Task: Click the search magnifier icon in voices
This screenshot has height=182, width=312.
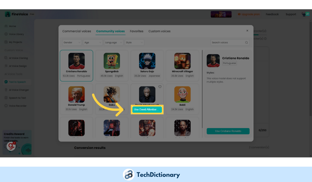Action: tap(246, 42)
